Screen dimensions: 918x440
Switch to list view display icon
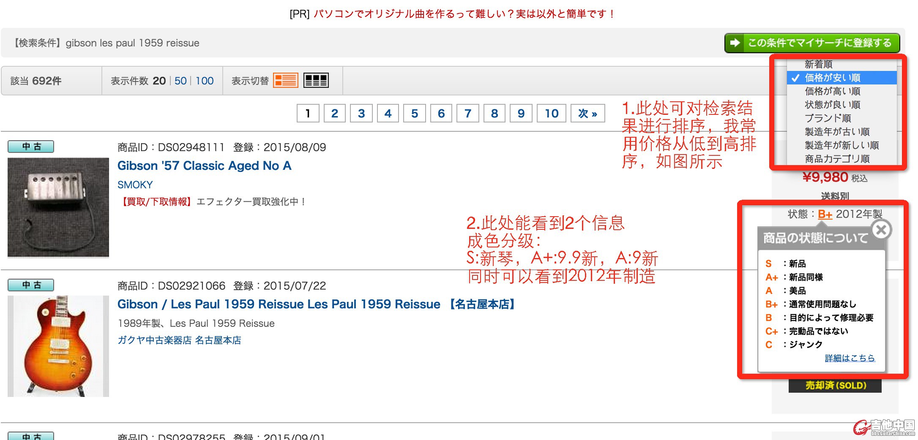tap(285, 80)
